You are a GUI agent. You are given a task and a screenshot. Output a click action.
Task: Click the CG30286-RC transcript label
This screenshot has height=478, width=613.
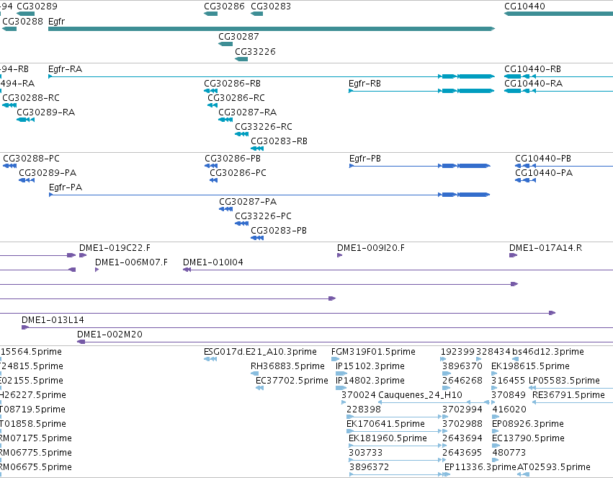click(x=236, y=98)
